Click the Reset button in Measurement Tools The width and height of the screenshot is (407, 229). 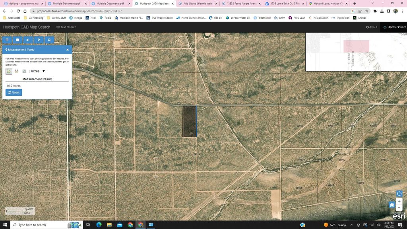click(x=14, y=92)
